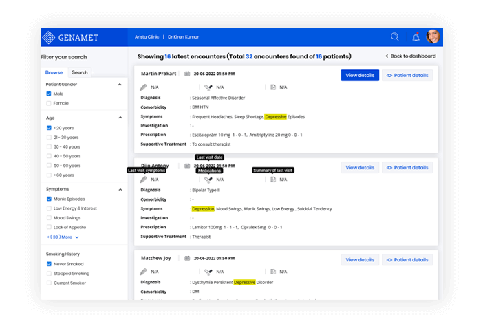485x326 pixels.
Task: Click Martin Prakart's last visit symptoms icon
Action: click(143, 87)
